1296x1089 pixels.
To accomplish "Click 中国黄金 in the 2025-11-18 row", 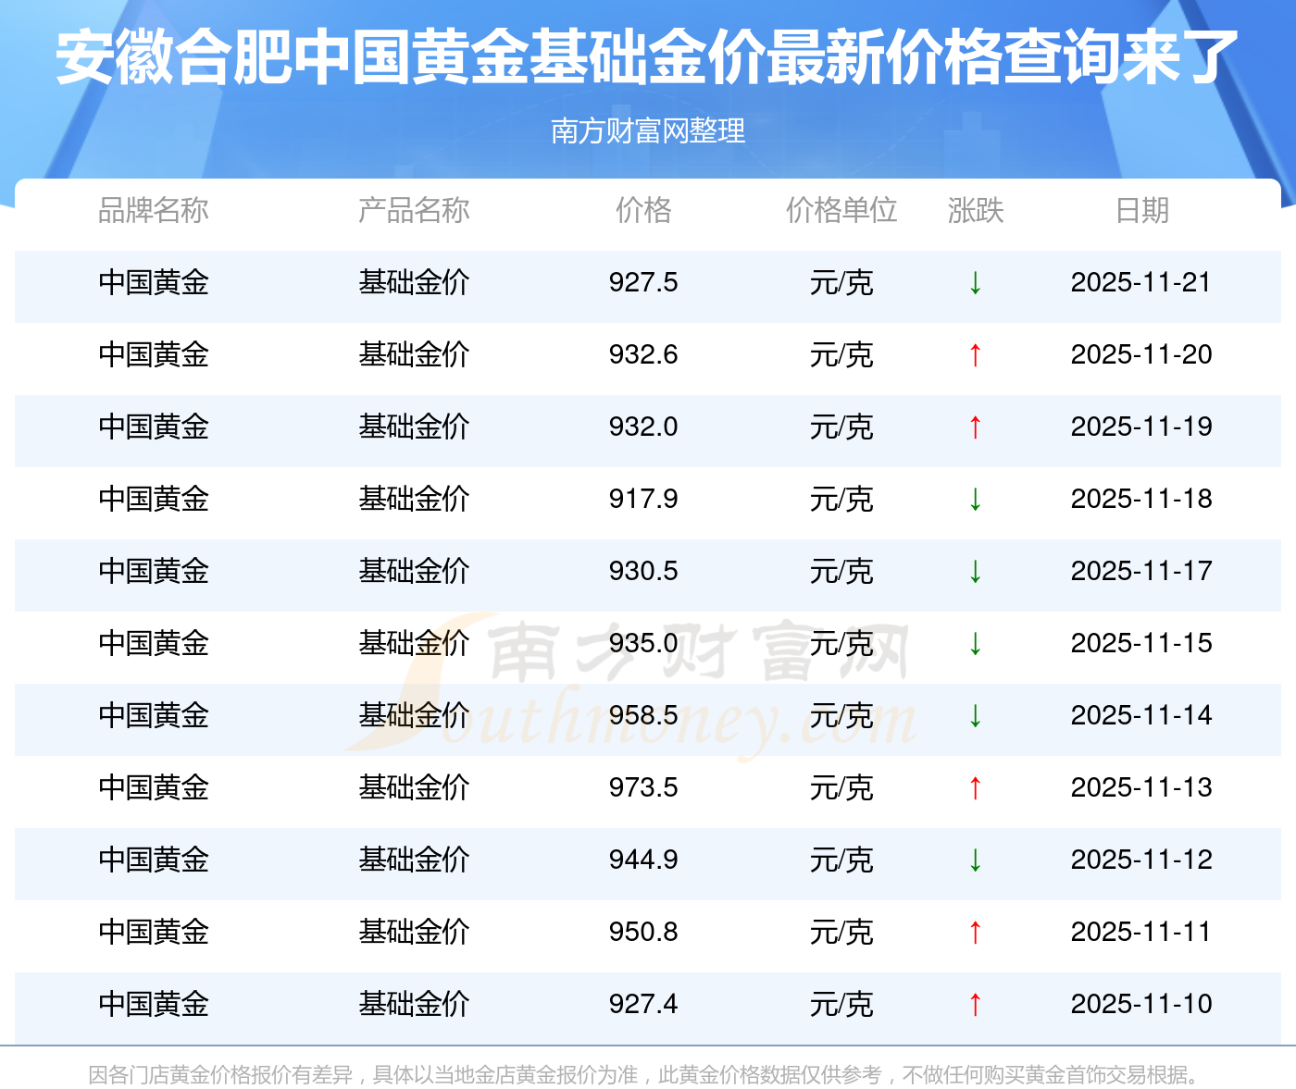I will [x=154, y=499].
